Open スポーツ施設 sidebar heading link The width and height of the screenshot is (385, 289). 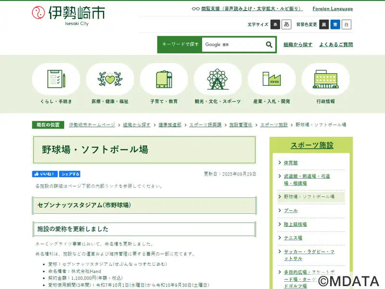pyautogui.click(x=312, y=145)
